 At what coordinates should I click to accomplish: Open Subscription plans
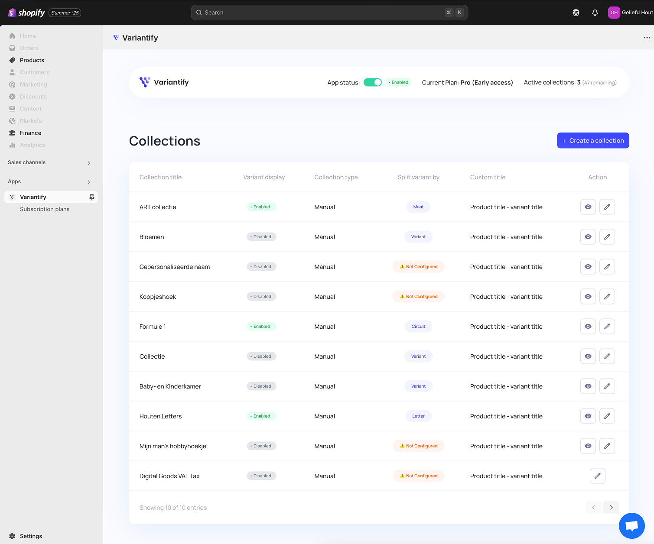(x=45, y=209)
